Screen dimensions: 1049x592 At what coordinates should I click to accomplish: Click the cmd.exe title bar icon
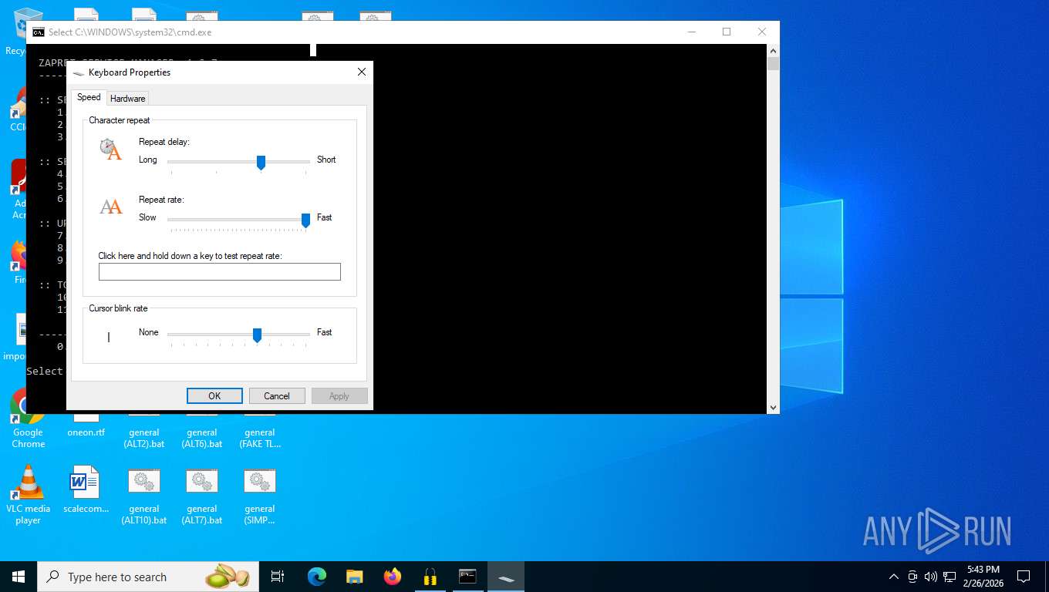pos(38,32)
